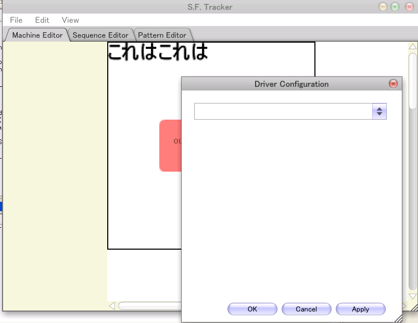This screenshot has height=323, width=418.
Task: Select the red machine box on canvas
Action: [x=170, y=146]
